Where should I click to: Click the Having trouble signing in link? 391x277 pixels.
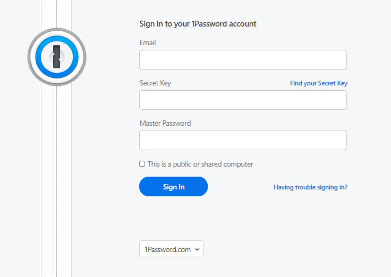(x=310, y=187)
